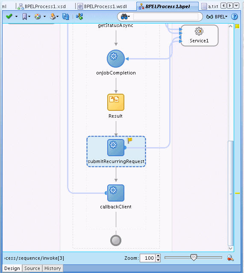Open the BPEL view dropdown
Image resolution: width=244 pixels, height=273 pixels.
tap(217, 17)
